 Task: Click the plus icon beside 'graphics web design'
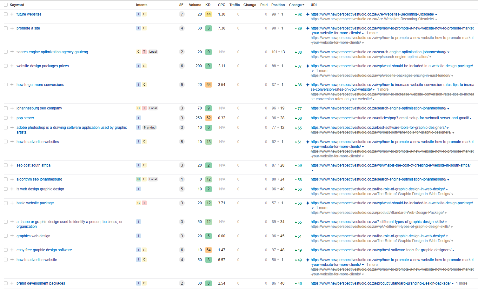pos(12,236)
